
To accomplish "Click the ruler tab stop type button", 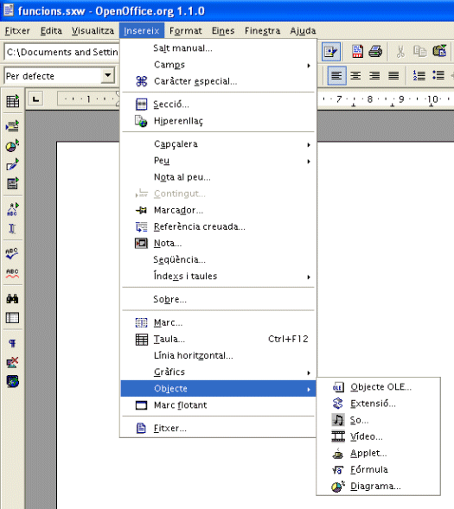I will 35,99.
